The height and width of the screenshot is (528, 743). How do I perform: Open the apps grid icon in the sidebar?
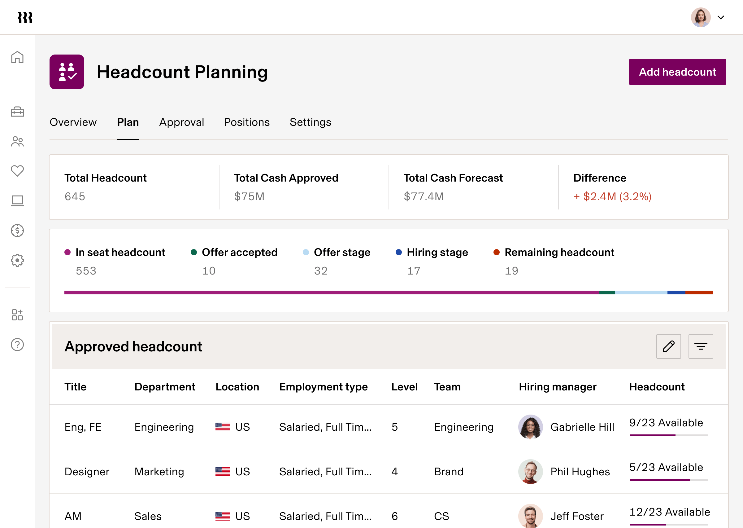point(17,315)
